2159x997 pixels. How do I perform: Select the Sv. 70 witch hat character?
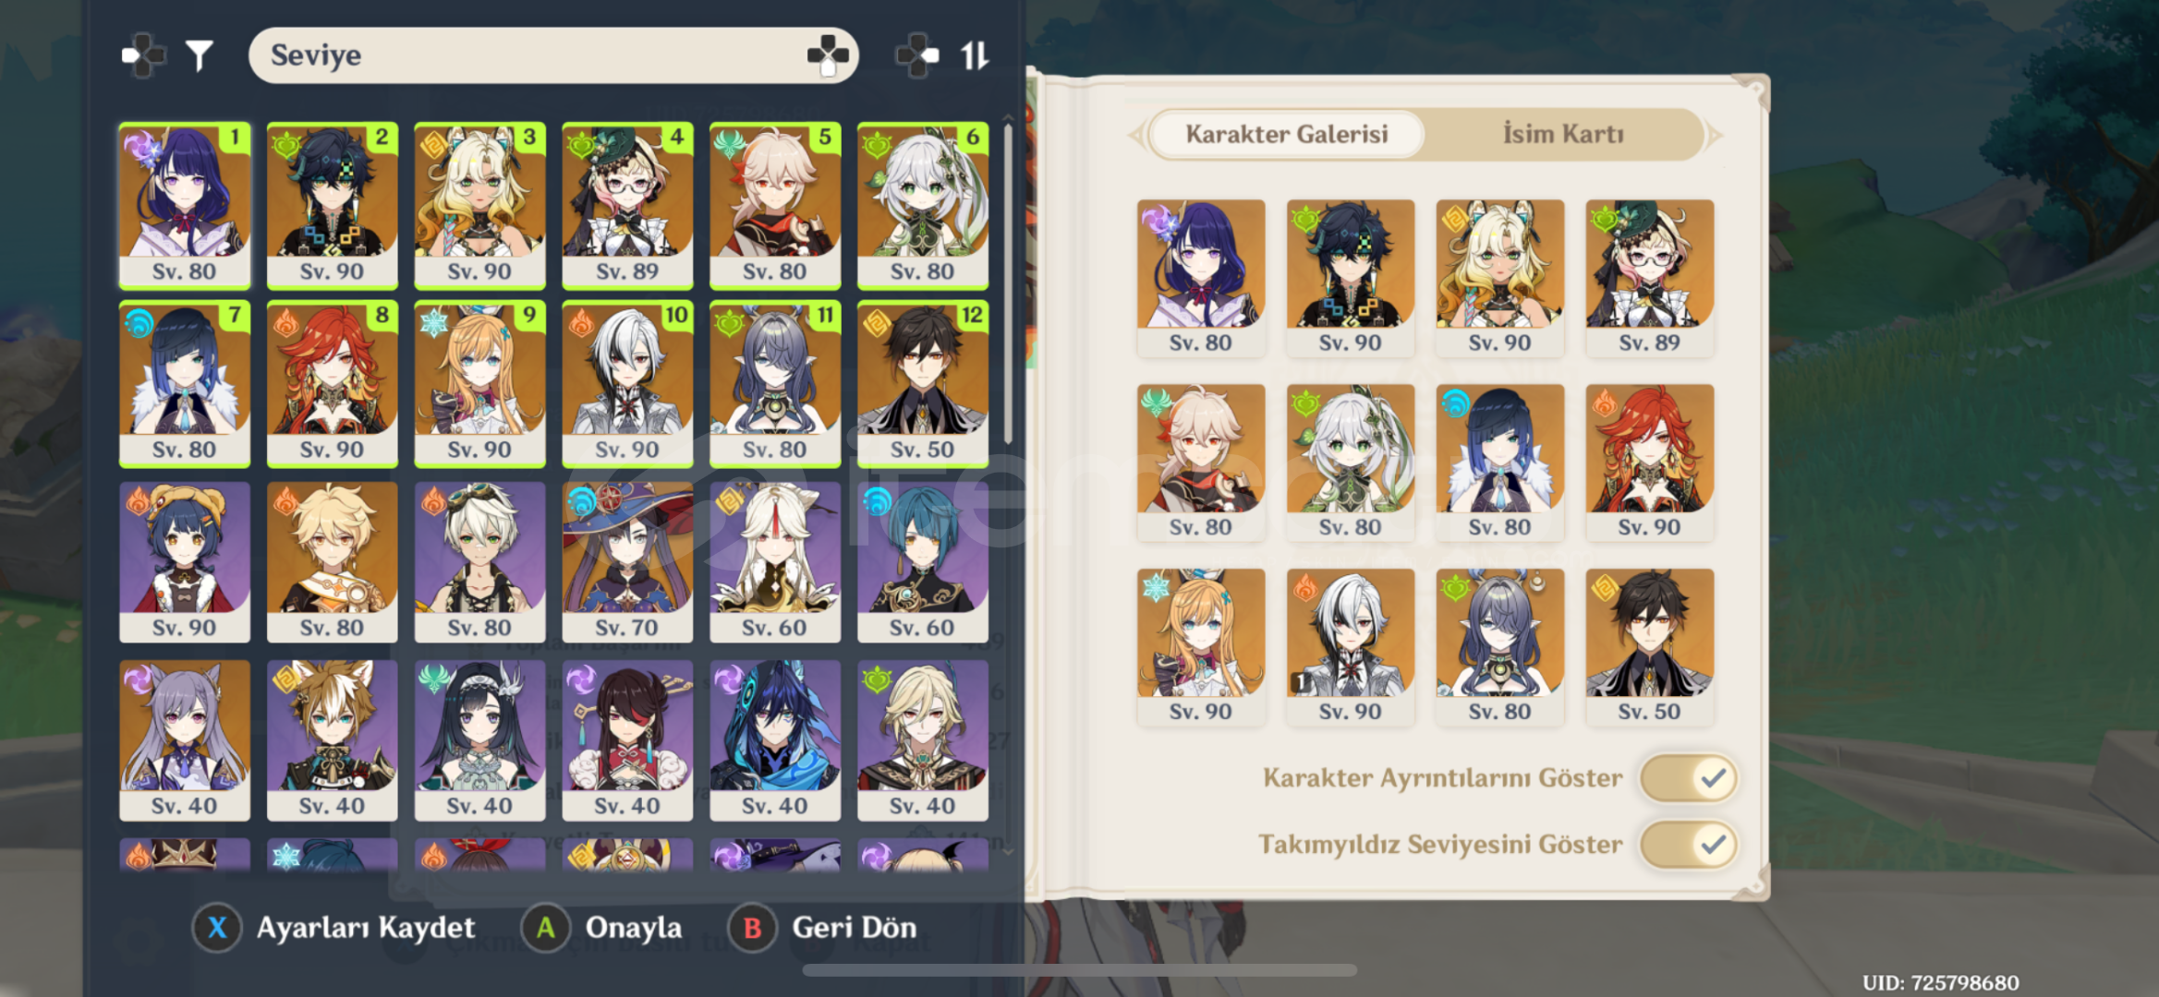(x=627, y=561)
